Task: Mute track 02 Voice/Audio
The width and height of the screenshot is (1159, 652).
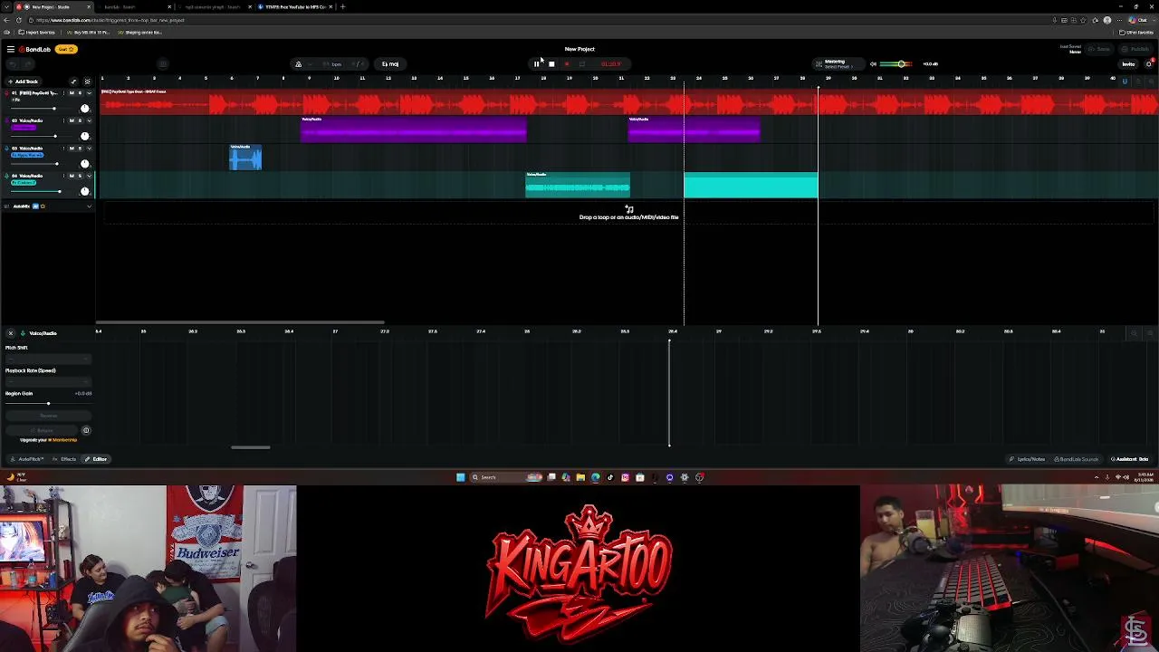Action: [x=73, y=120]
